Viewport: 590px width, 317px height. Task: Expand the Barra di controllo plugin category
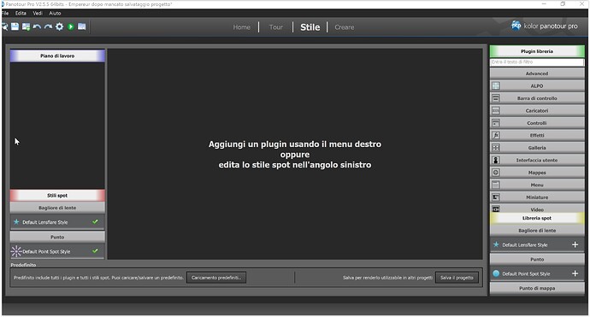537,98
